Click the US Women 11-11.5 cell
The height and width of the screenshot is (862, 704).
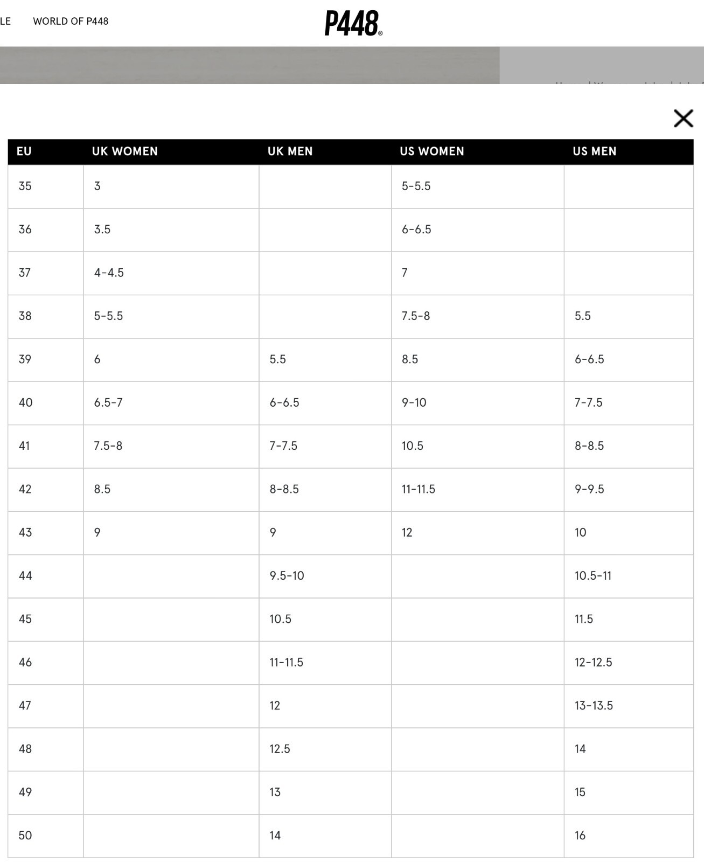point(478,490)
